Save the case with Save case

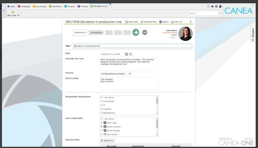tap(132, 22)
